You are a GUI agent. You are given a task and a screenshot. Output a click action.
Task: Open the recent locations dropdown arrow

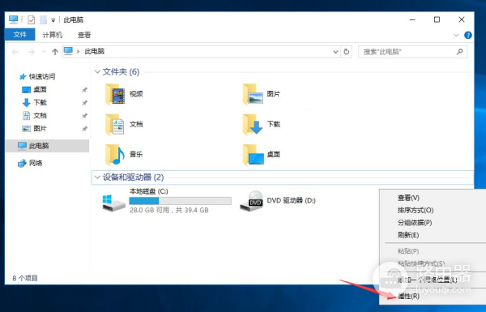tap(44, 52)
